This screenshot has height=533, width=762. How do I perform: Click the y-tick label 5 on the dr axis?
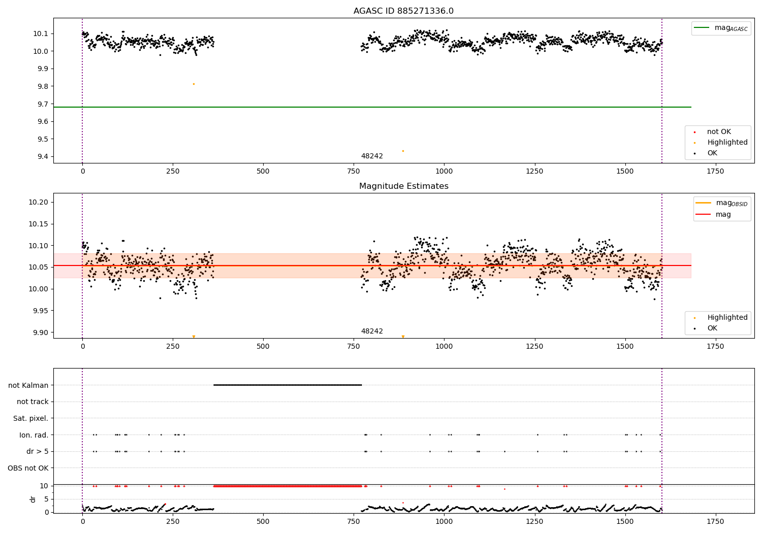click(47, 499)
